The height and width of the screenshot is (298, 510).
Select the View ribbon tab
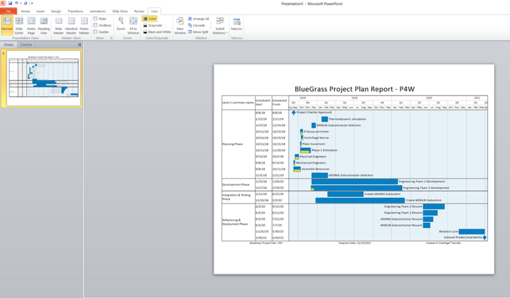pyautogui.click(x=154, y=11)
